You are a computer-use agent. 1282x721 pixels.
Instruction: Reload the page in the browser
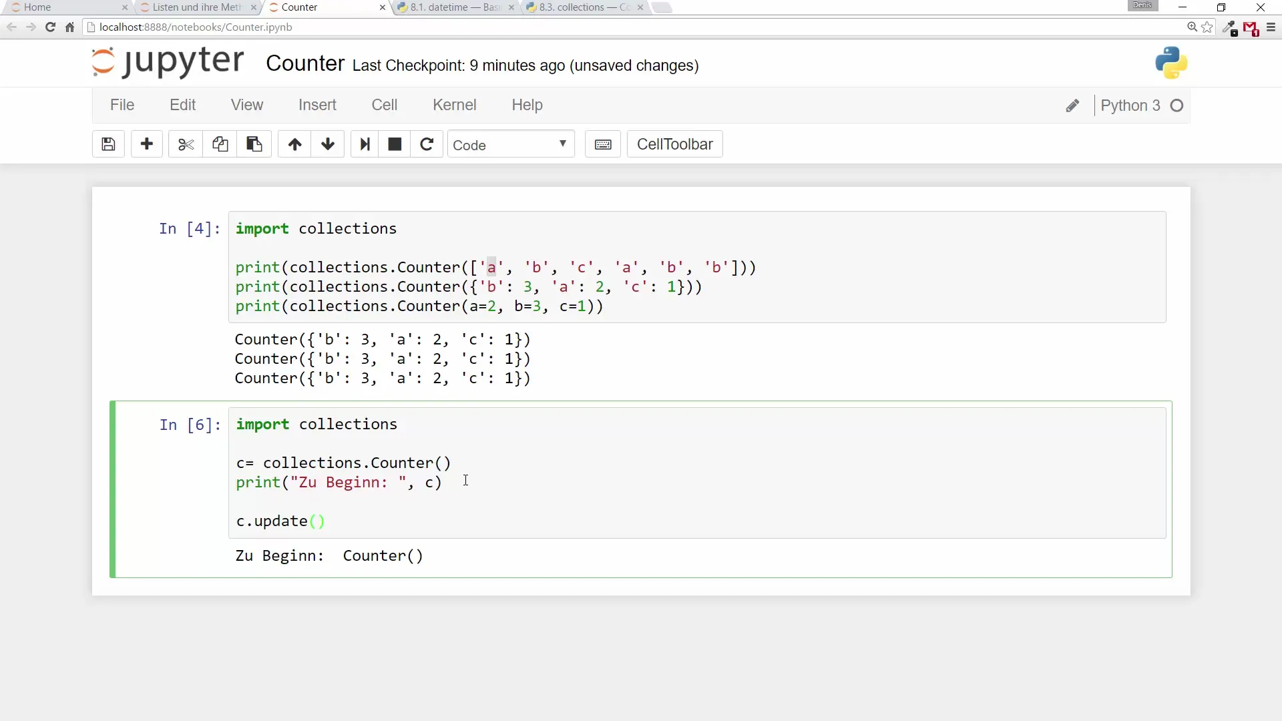[50, 27]
